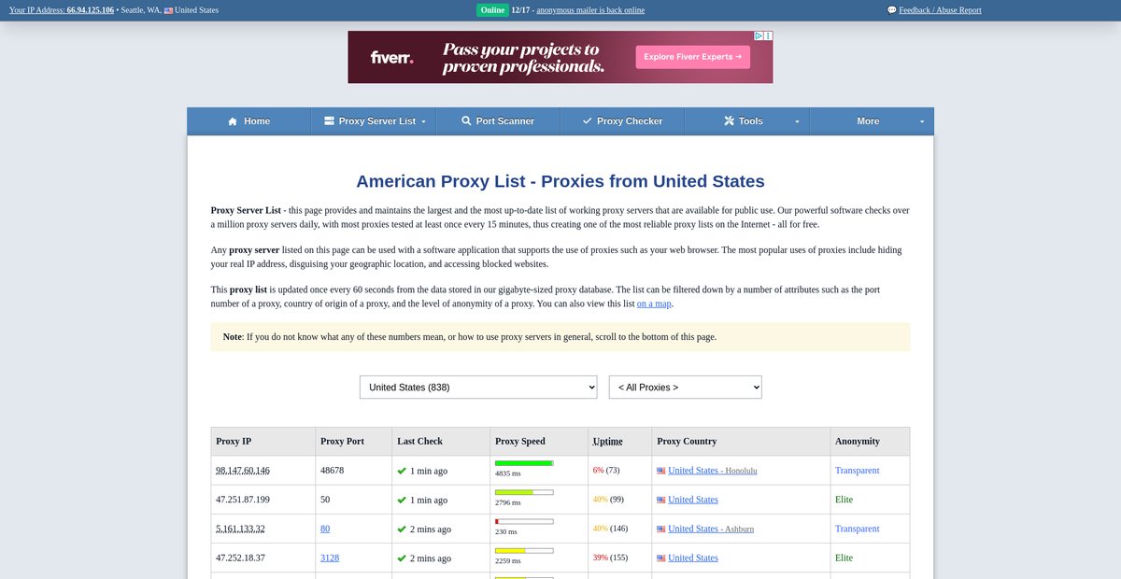Click the flag icon beside Ashburn

point(661,529)
